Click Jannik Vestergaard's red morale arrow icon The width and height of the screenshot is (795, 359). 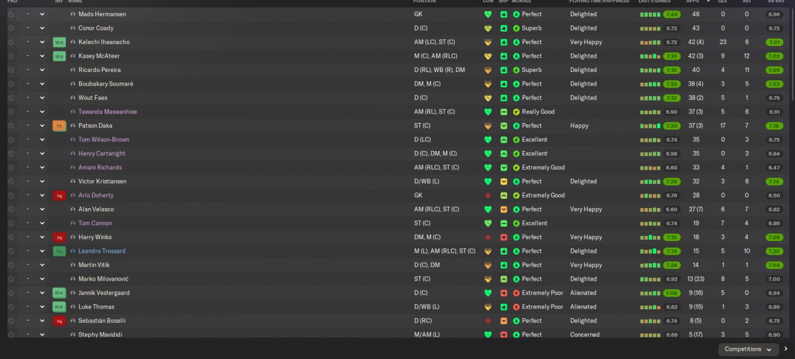(x=516, y=293)
